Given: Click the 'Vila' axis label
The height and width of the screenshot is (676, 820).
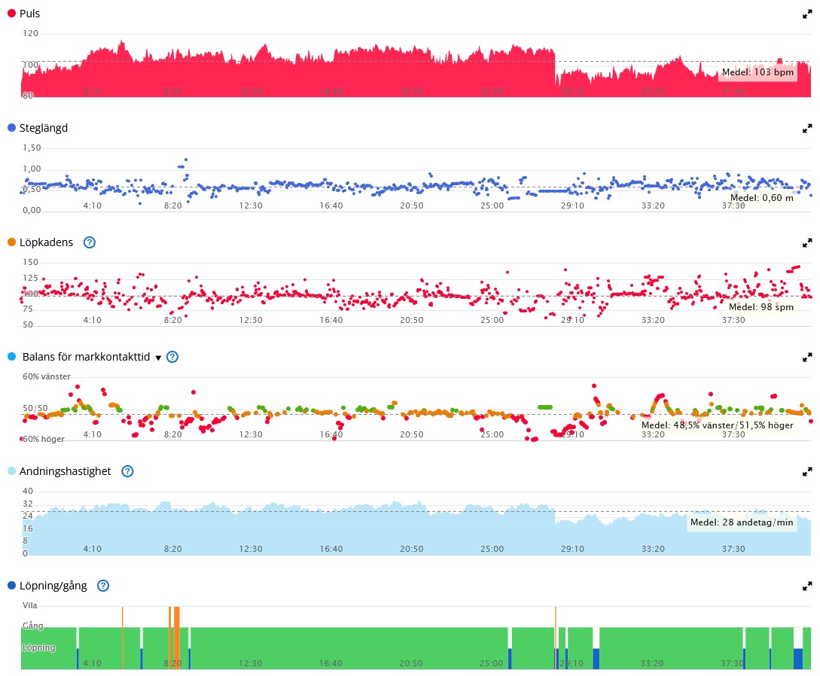Looking at the screenshot, I should tap(30, 605).
